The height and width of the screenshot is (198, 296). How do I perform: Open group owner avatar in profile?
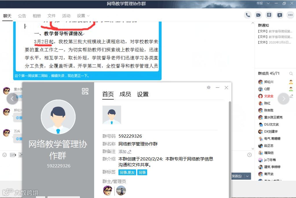tap(108, 190)
